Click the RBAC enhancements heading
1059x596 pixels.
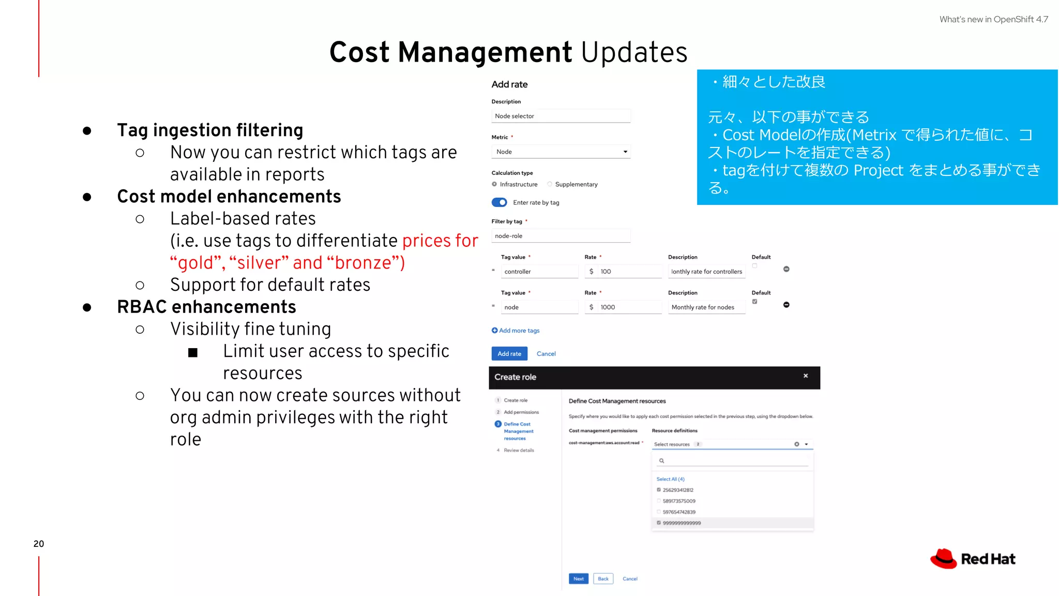click(x=206, y=307)
